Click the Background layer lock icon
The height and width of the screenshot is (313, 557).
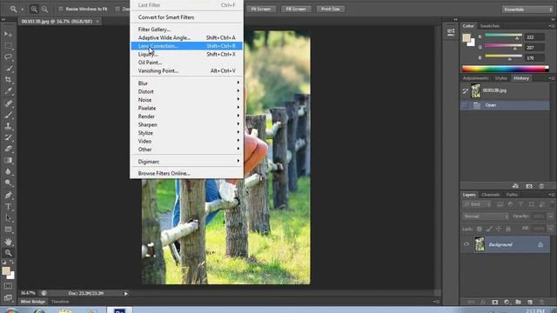[540, 244]
